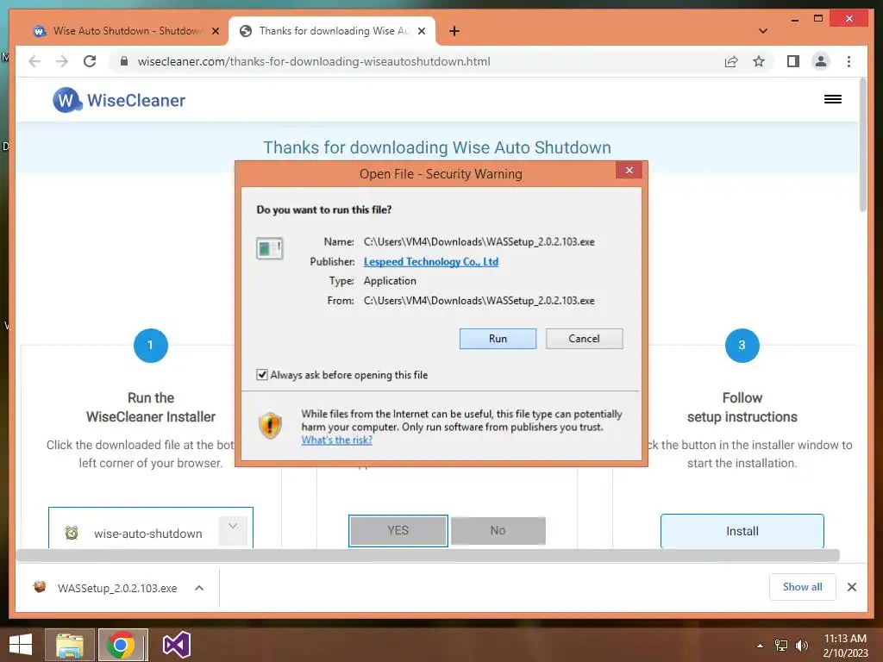The height and width of the screenshot is (662, 883).
Task: Dismiss the downloads bar
Action: [x=851, y=587]
